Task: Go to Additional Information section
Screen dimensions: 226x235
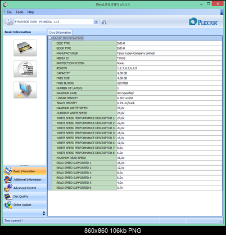Action: tap(25, 180)
